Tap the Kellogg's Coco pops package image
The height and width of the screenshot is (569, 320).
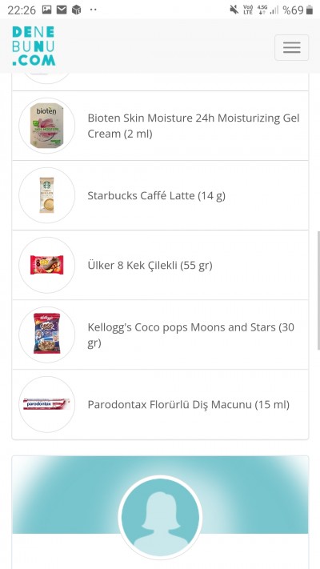coord(47,335)
